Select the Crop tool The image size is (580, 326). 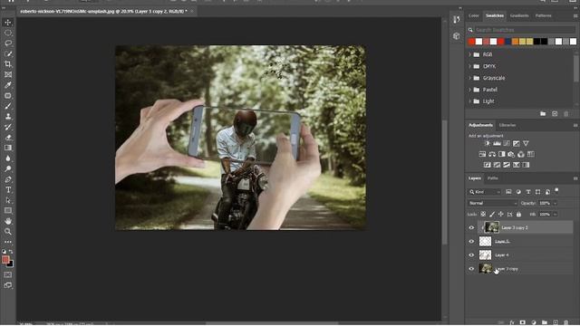[x=8, y=64]
